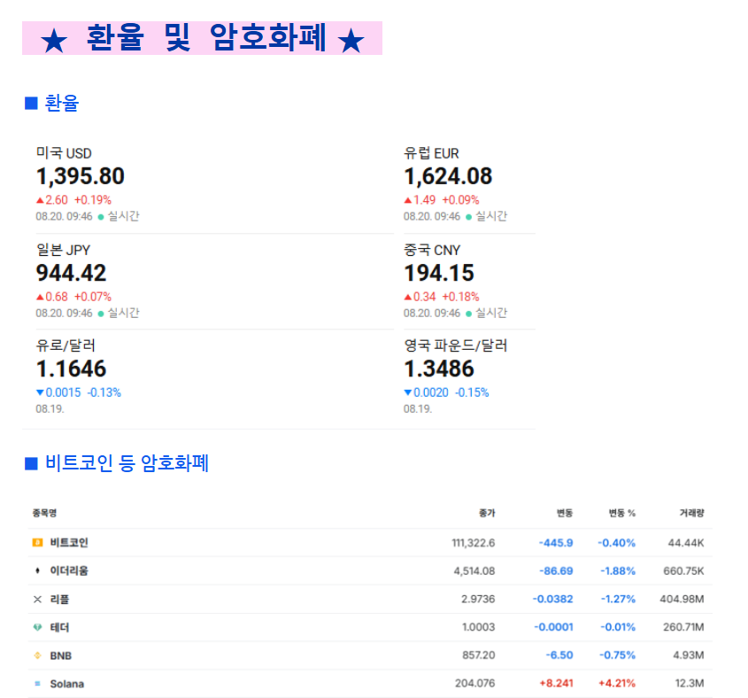Click the '환율' section heading
Viewport: 748px width, 698px height.
point(62,103)
